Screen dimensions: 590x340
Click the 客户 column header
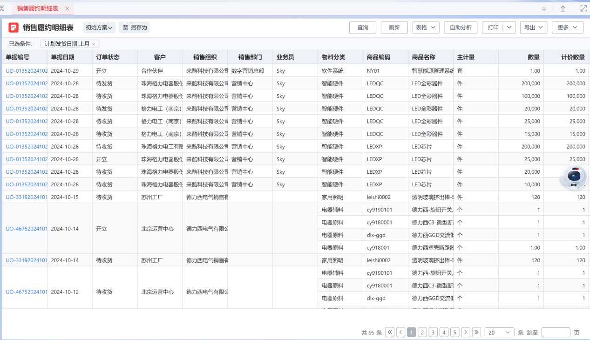(x=160, y=57)
